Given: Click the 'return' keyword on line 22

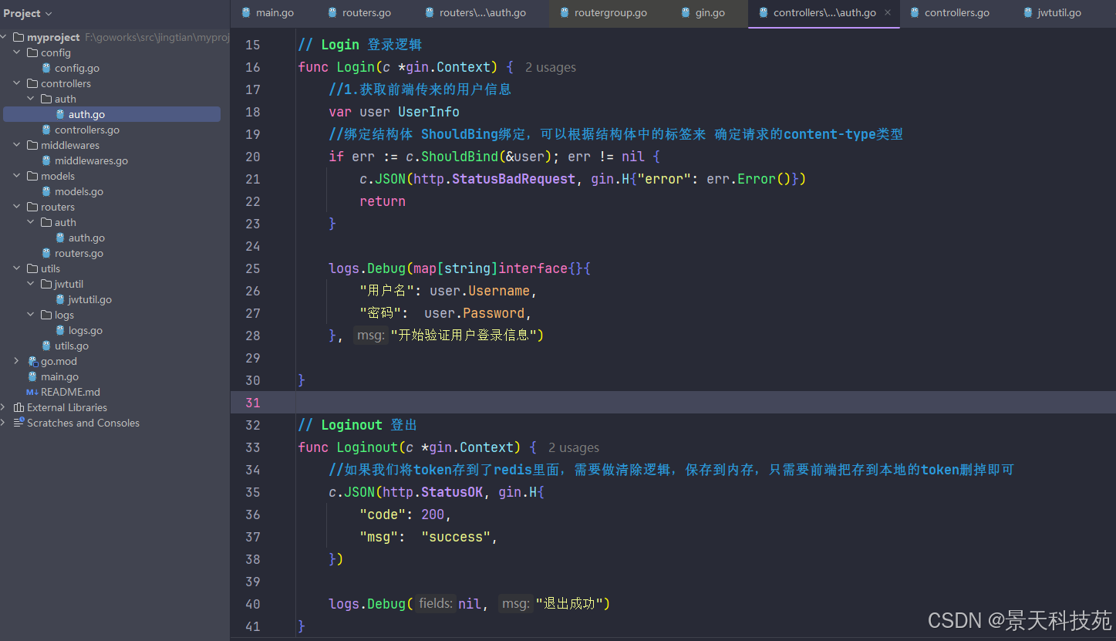Looking at the screenshot, I should [x=383, y=201].
